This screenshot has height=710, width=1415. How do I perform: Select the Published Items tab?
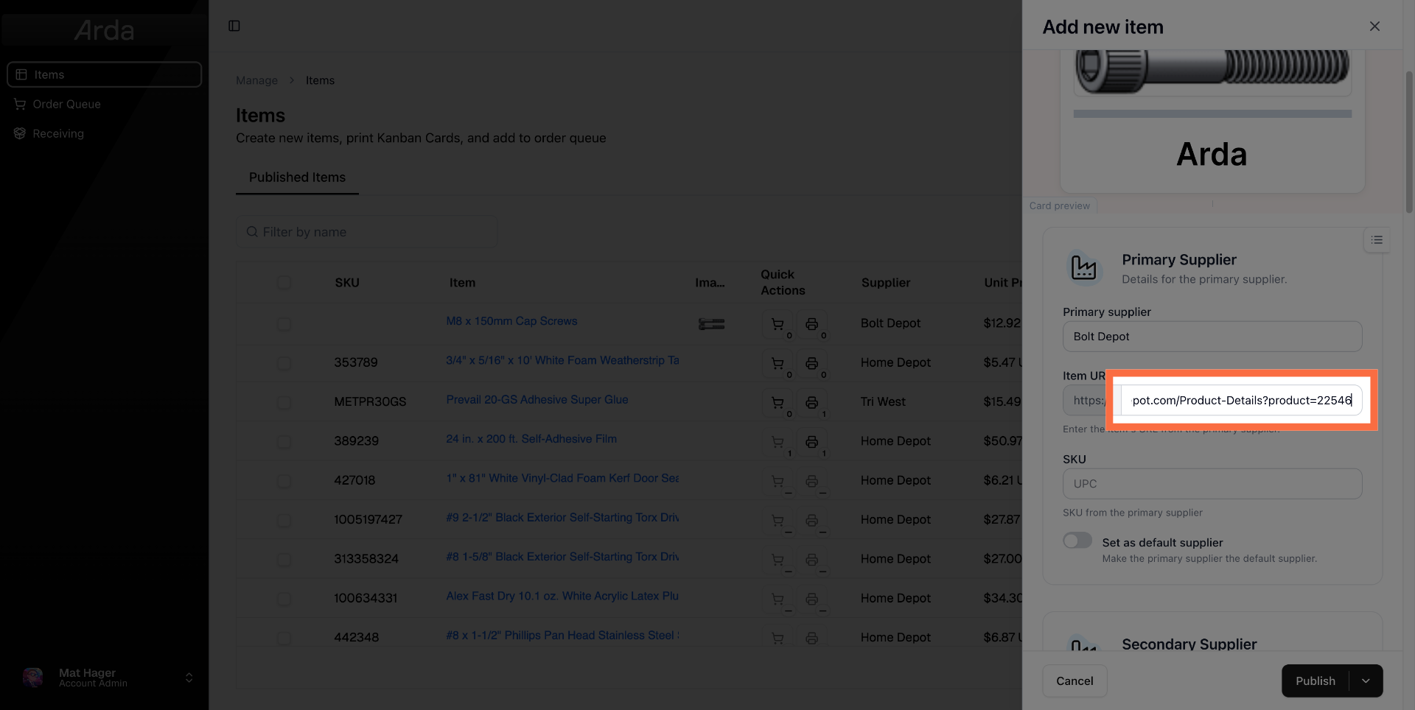pos(297,177)
